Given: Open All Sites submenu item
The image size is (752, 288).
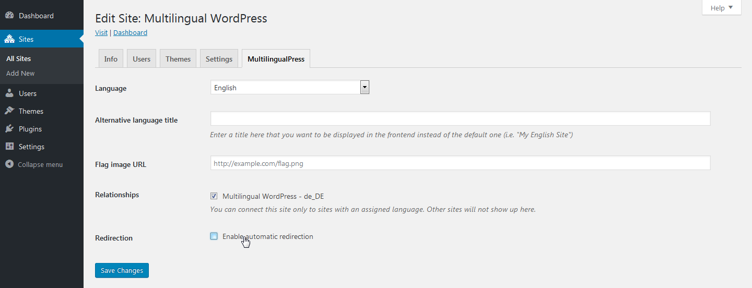Looking at the screenshot, I should tap(18, 58).
